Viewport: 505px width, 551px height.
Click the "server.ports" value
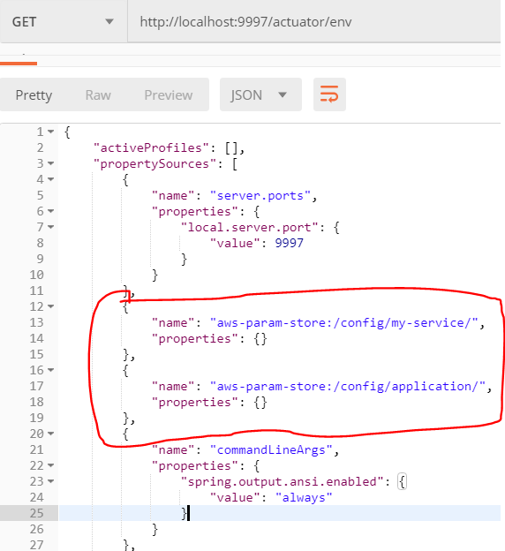click(x=260, y=195)
